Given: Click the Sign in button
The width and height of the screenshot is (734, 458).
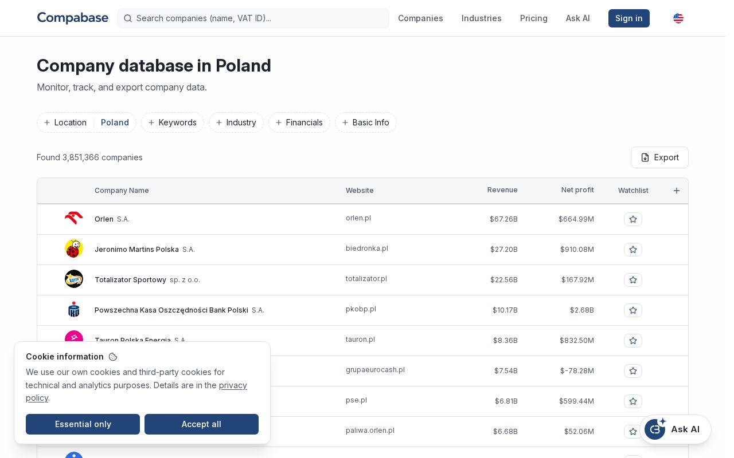Looking at the screenshot, I should point(629,18).
